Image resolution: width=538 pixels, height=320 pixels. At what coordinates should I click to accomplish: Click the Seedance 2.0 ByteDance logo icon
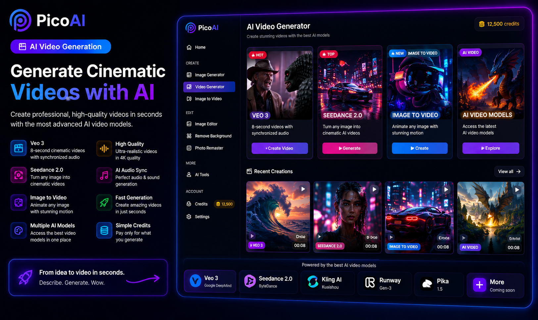pos(250,281)
